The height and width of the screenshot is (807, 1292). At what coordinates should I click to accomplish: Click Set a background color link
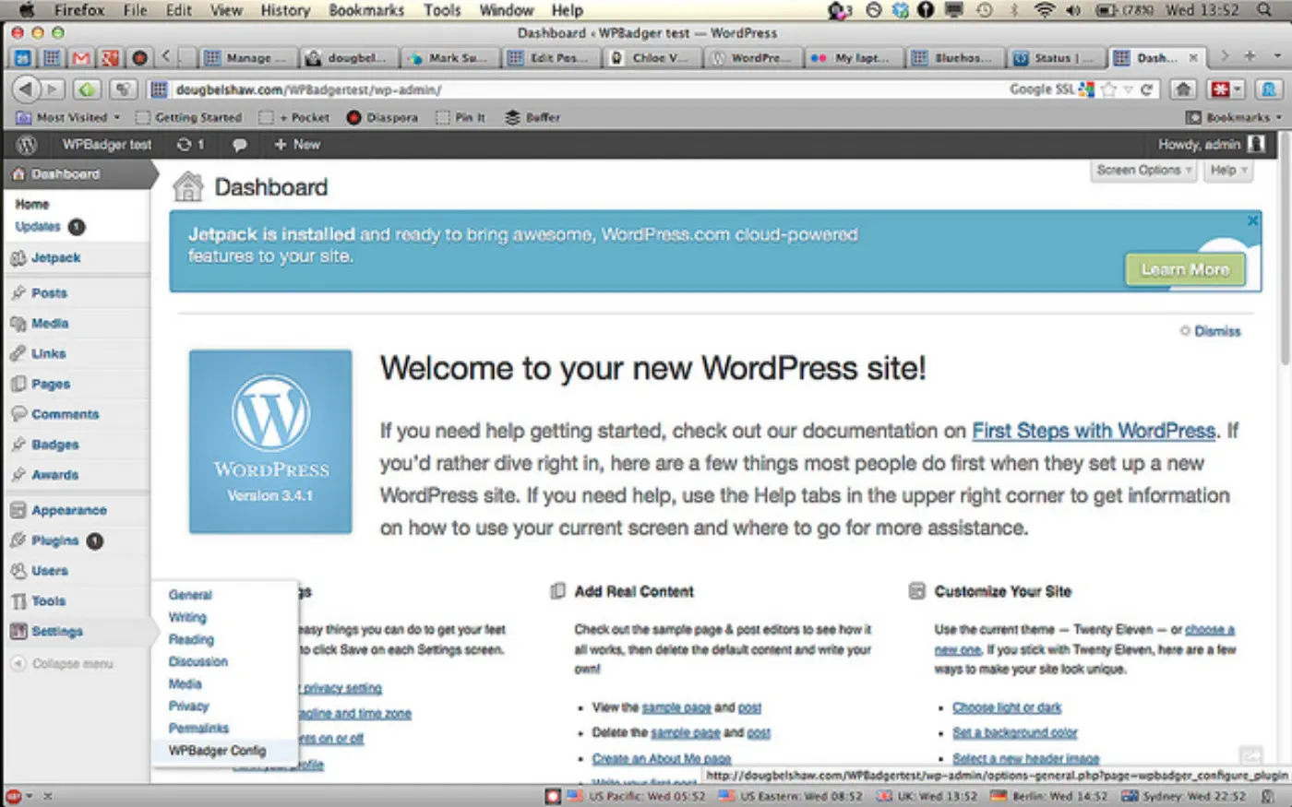(x=1015, y=732)
